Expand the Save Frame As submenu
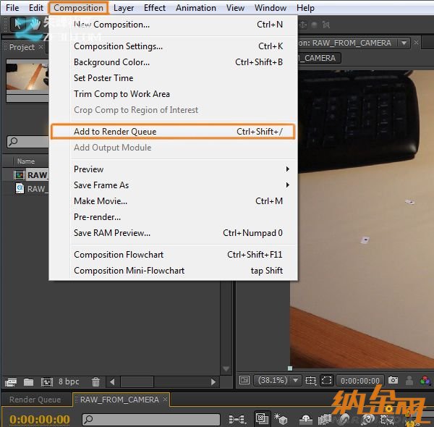Screen dimensions: 434x427 pos(180,185)
